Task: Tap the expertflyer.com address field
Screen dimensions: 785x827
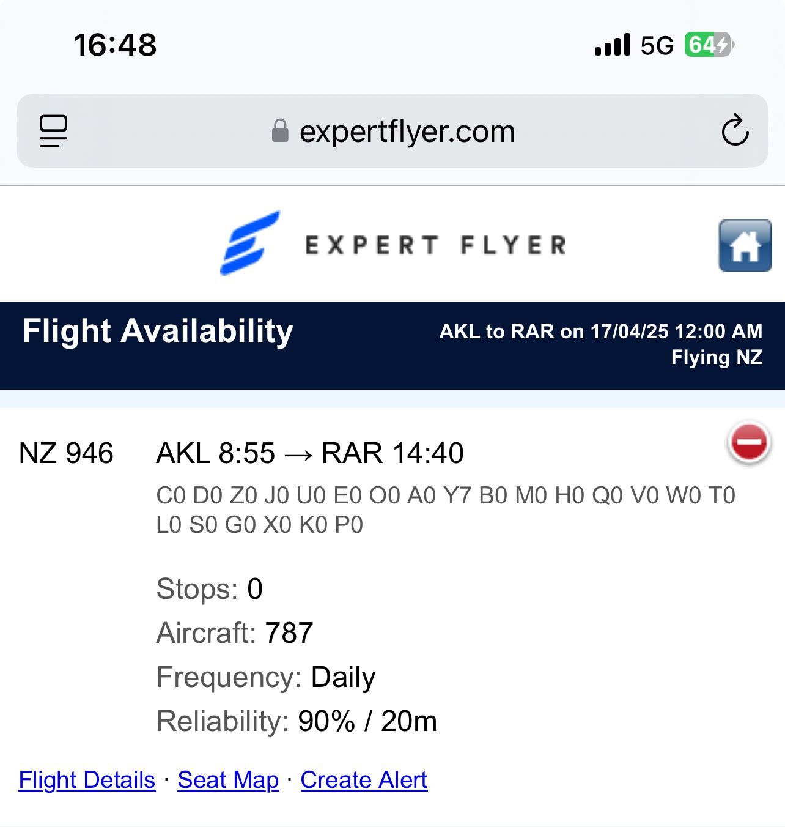Action: (x=407, y=132)
